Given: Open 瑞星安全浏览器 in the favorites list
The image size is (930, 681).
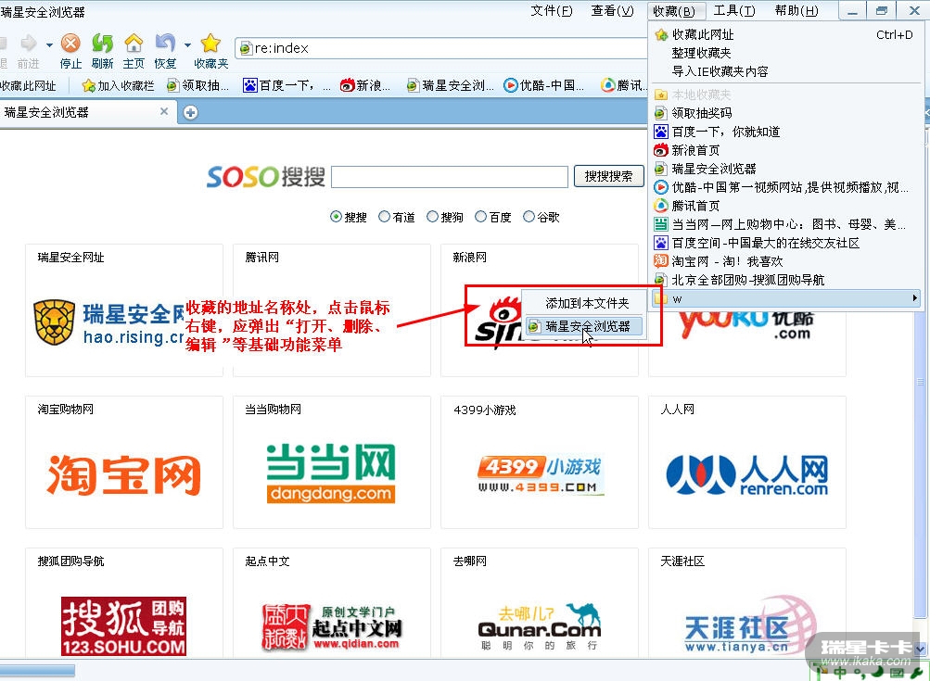Looking at the screenshot, I should (786, 169).
